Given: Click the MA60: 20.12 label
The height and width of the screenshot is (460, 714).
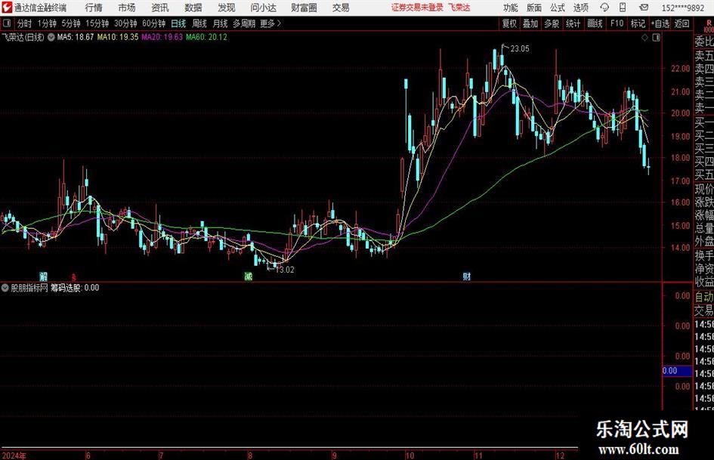Looking at the screenshot, I should click(x=206, y=37).
